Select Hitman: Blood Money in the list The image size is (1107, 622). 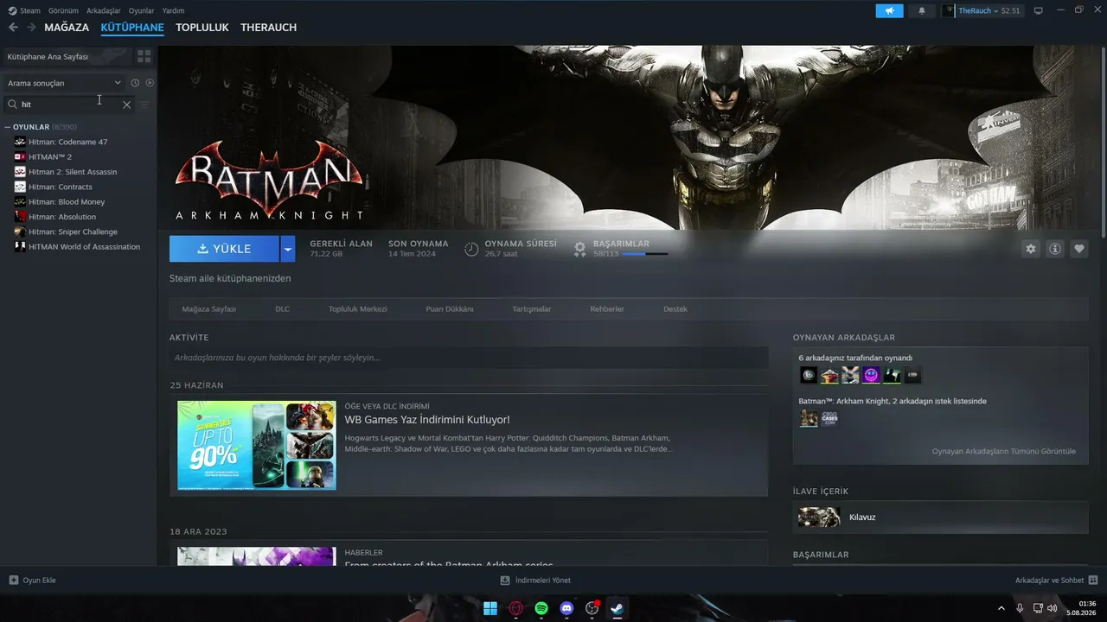67,202
